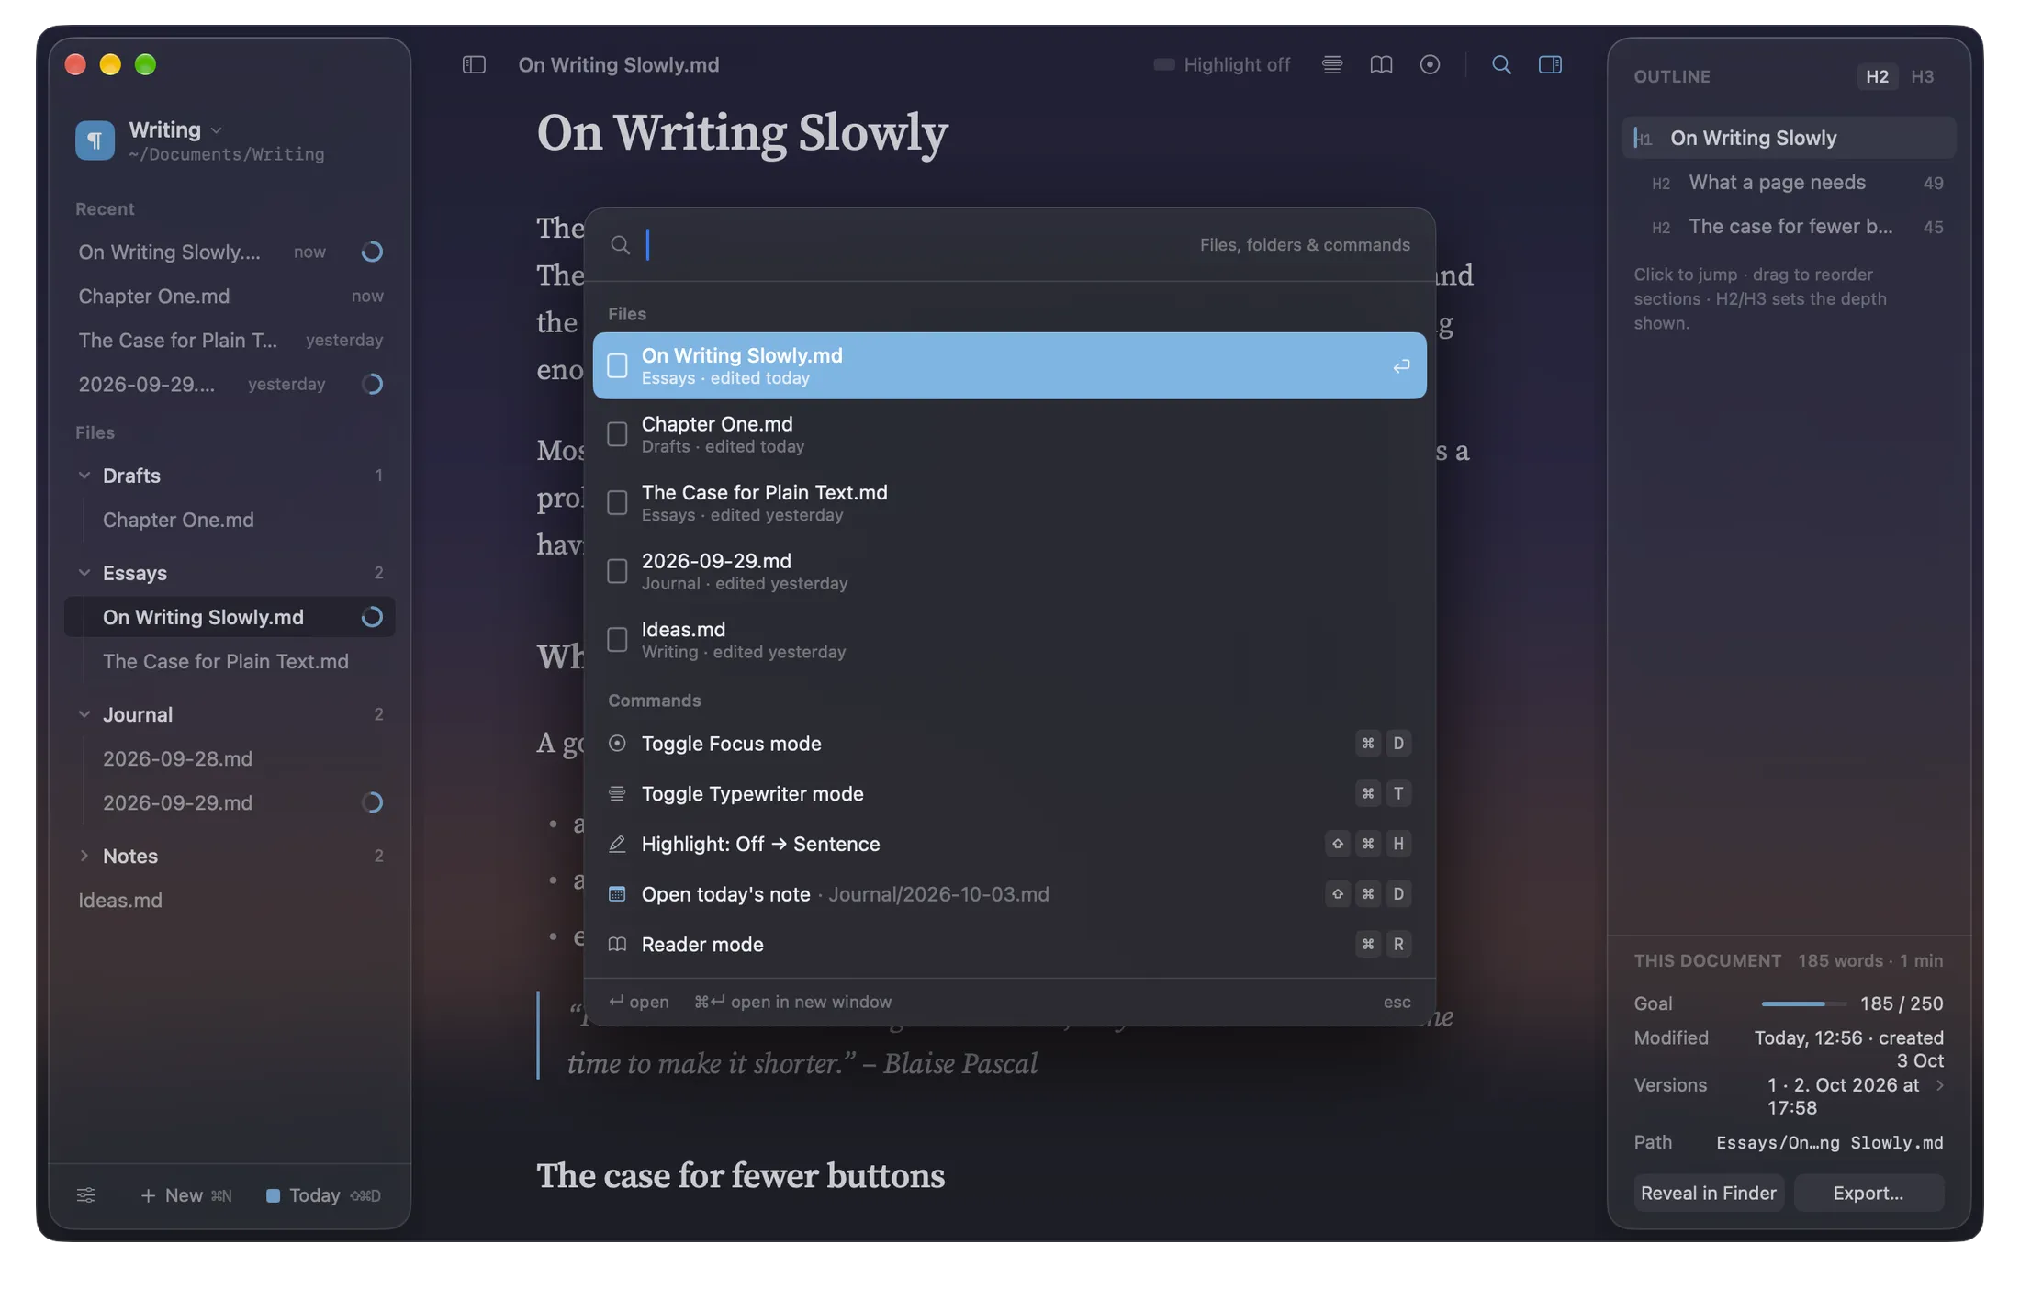Toggle the right outline panel icon

coord(1550,64)
